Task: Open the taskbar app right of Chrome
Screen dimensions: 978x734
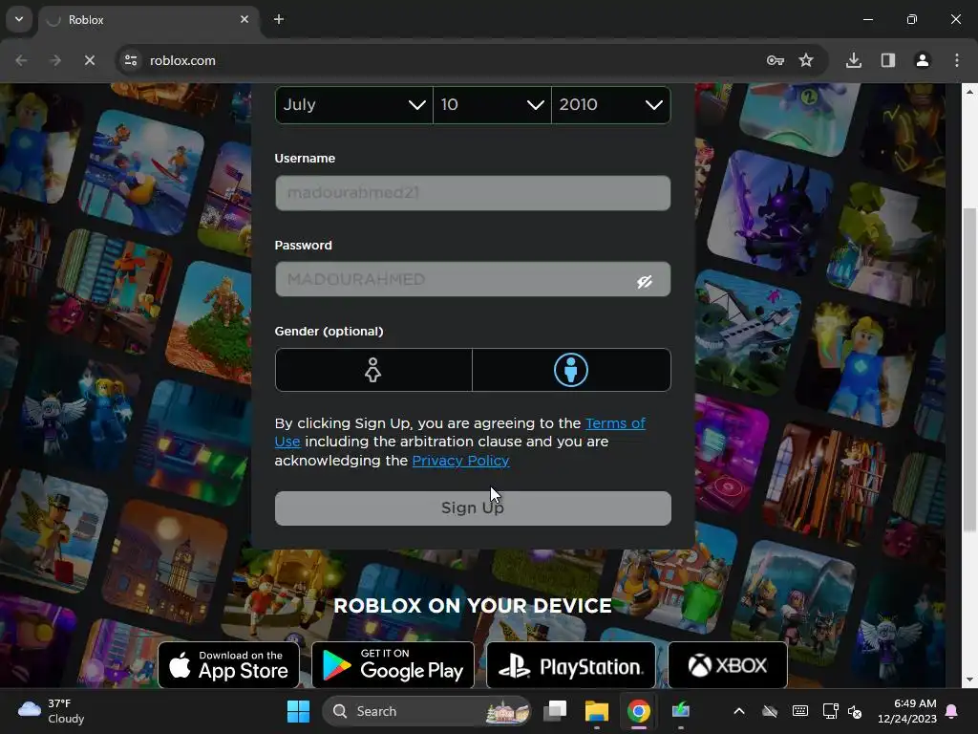Action: (680, 711)
